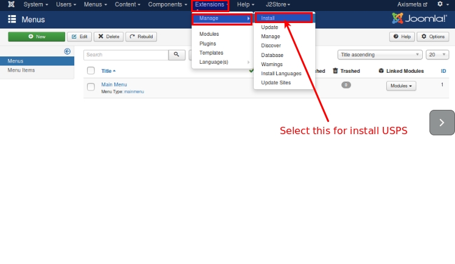Focus the Search input field

pos(126,55)
